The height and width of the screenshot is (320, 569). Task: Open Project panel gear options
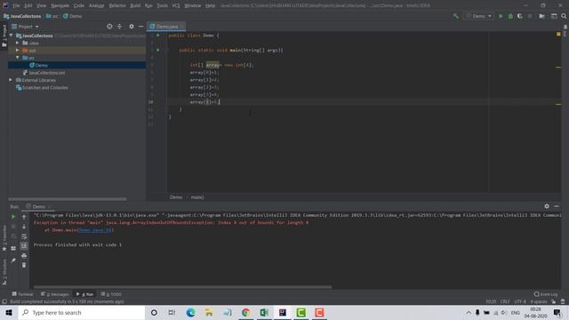click(132, 27)
